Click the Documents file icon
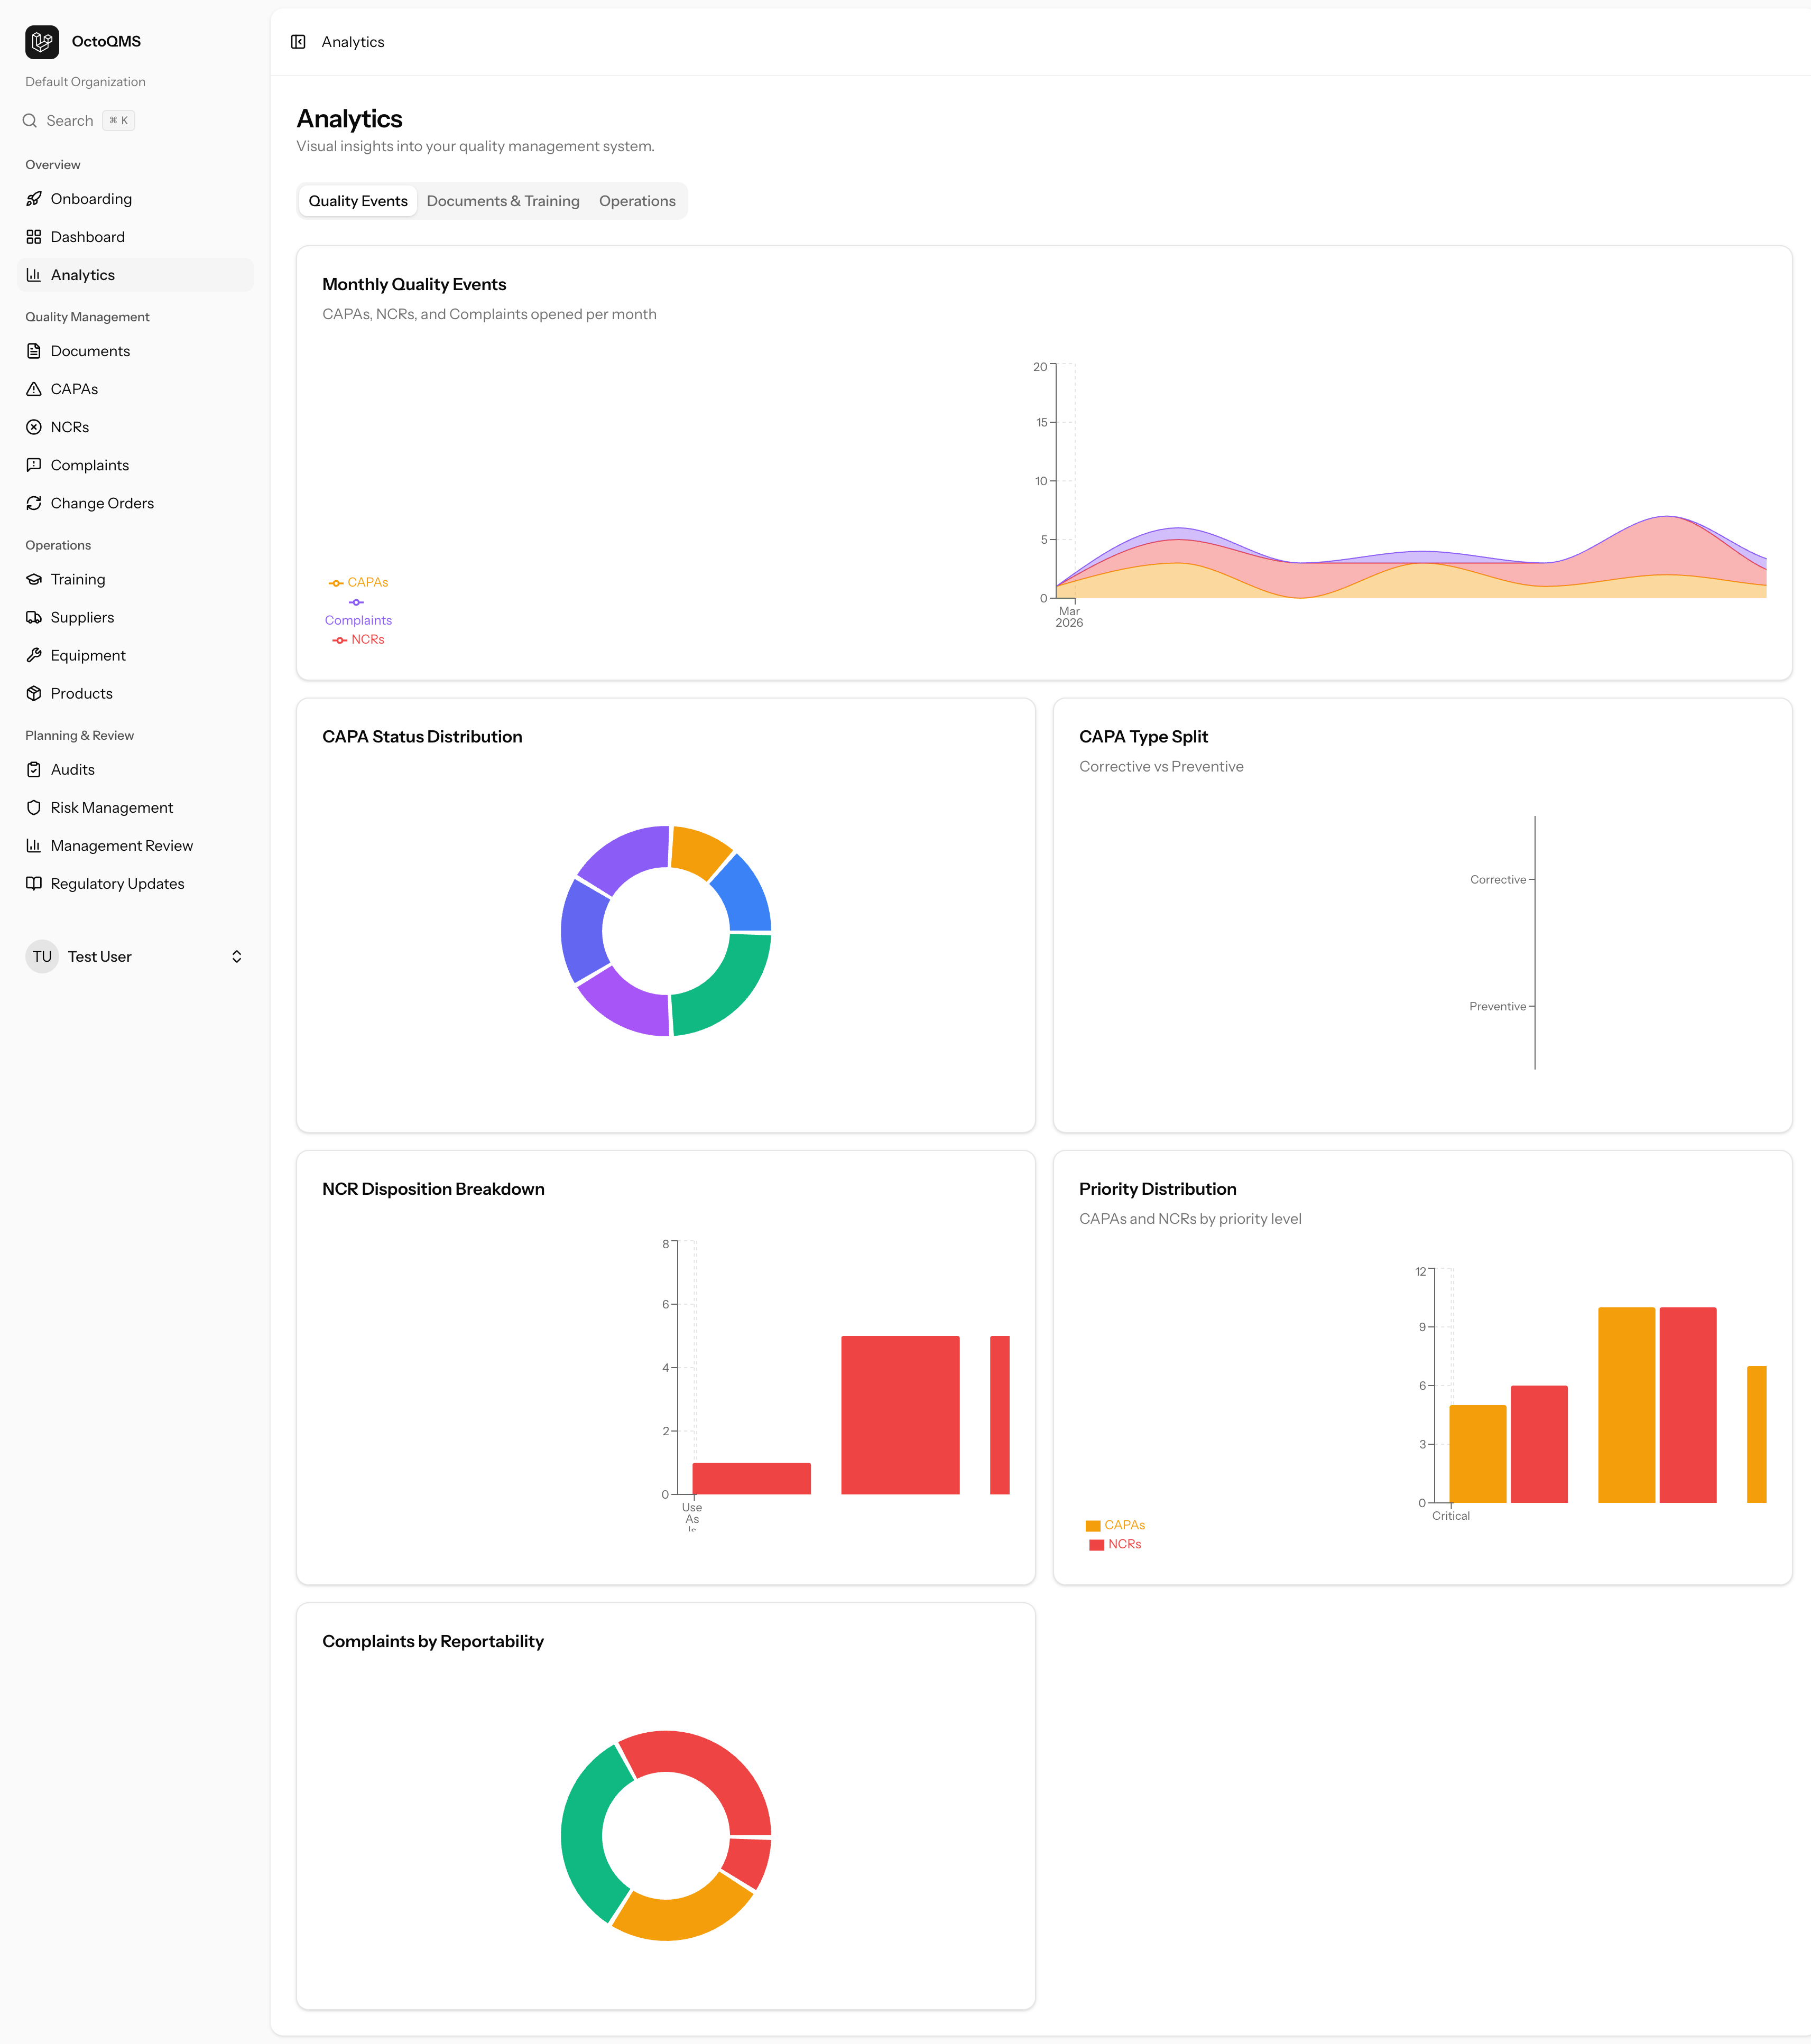The image size is (1811, 2044). (x=34, y=351)
